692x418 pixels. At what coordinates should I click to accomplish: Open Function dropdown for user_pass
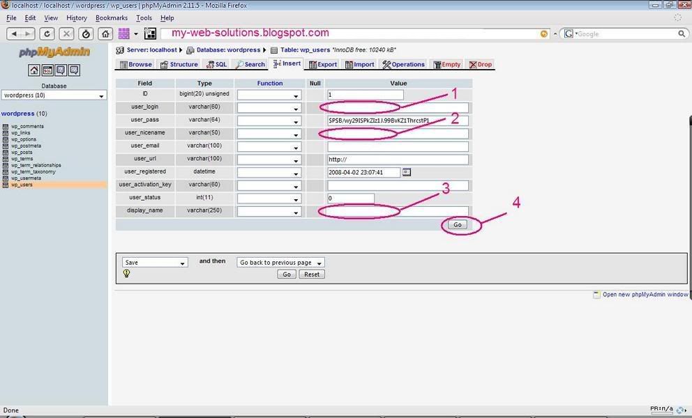coord(269,121)
